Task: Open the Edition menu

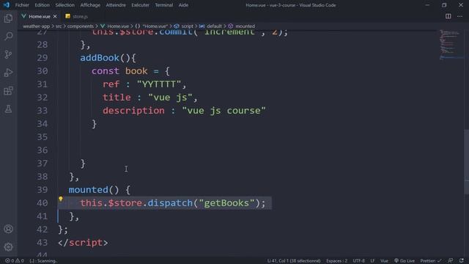Action: (43, 5)
